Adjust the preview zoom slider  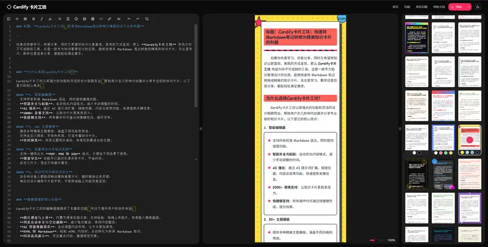pos(378,240)
